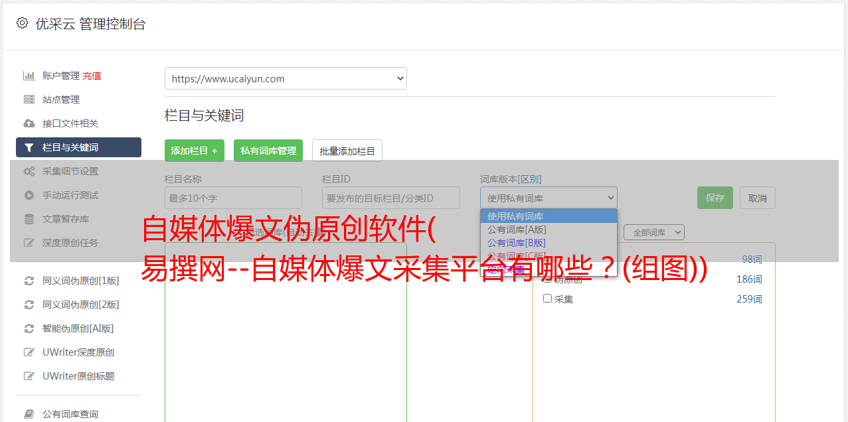Click the refresh icon for 智能伪原创[AI版]
Viewport: 848px width, 422px height.
(29, 328)
